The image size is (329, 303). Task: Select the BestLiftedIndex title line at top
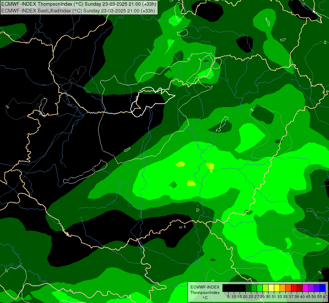click(78, 11)
